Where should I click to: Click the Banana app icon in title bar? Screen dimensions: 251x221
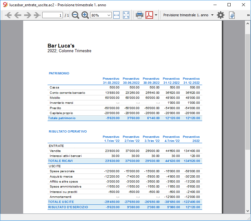tap(5, 5)
